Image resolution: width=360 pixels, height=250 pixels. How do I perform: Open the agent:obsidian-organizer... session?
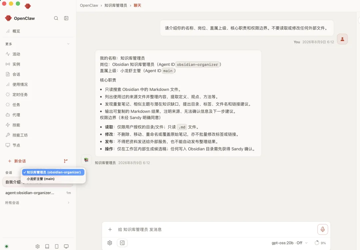coord(38,193)
